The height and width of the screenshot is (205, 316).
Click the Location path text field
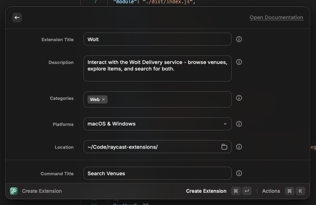point(151,147)
